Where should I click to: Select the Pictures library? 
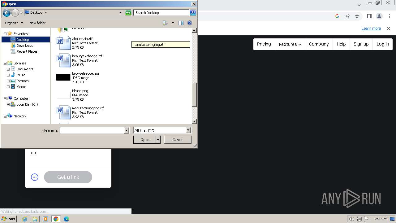pos(23,81)
